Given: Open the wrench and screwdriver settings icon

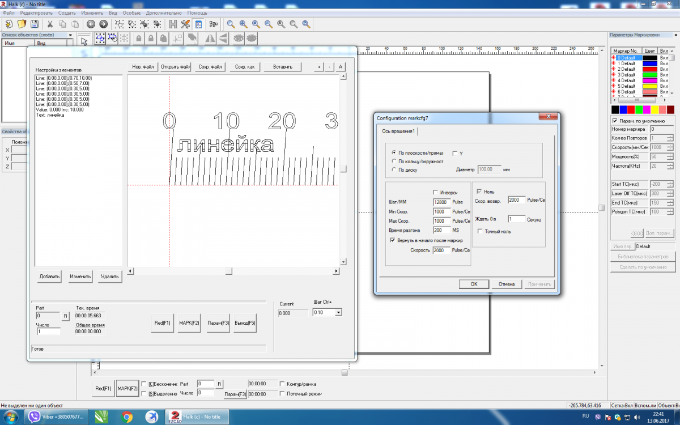Looking at the screenshot, I should click(x=185, y=24).
